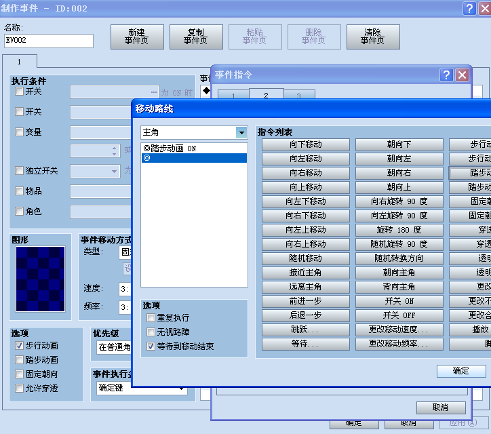The image size is (491, 434).
Task: Click the 前进一步 command
Action: click(306, 301)
